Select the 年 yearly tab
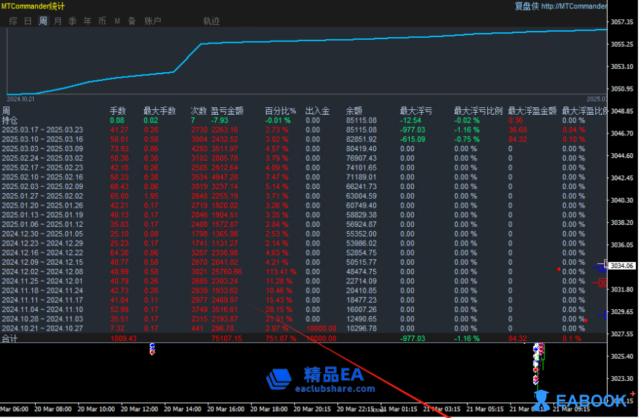 (x=87, y=21)
